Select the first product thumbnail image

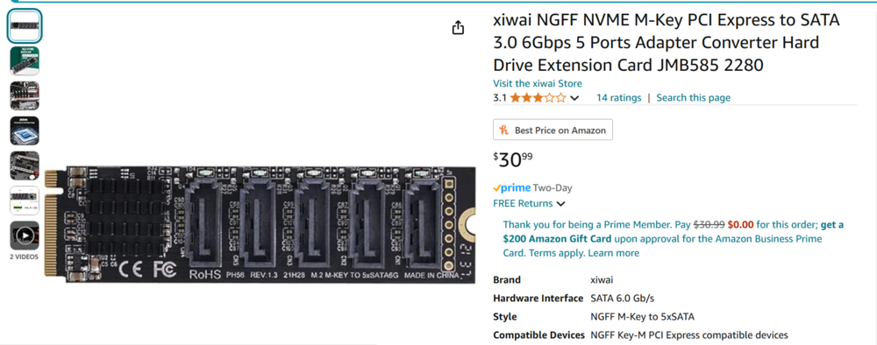point(25,26)
